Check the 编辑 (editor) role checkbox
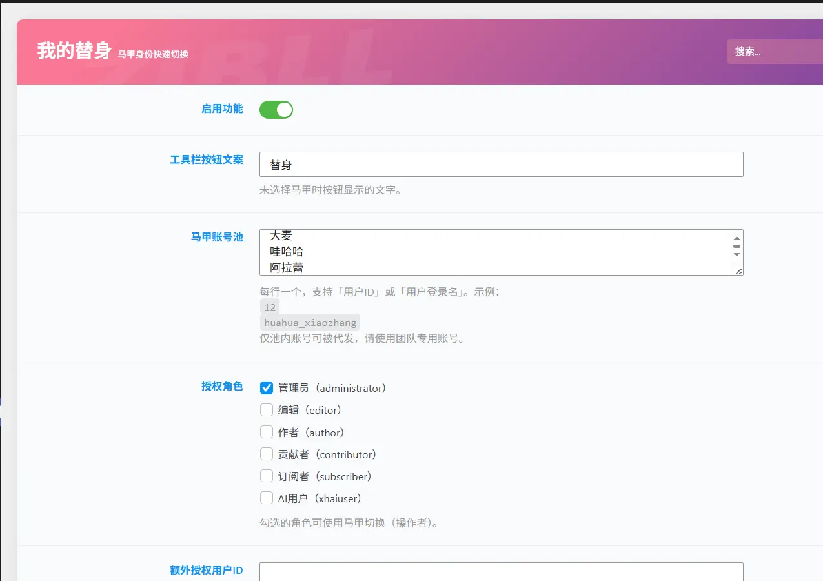The height and width of the screenshot is (581, 823). [267, 410]
